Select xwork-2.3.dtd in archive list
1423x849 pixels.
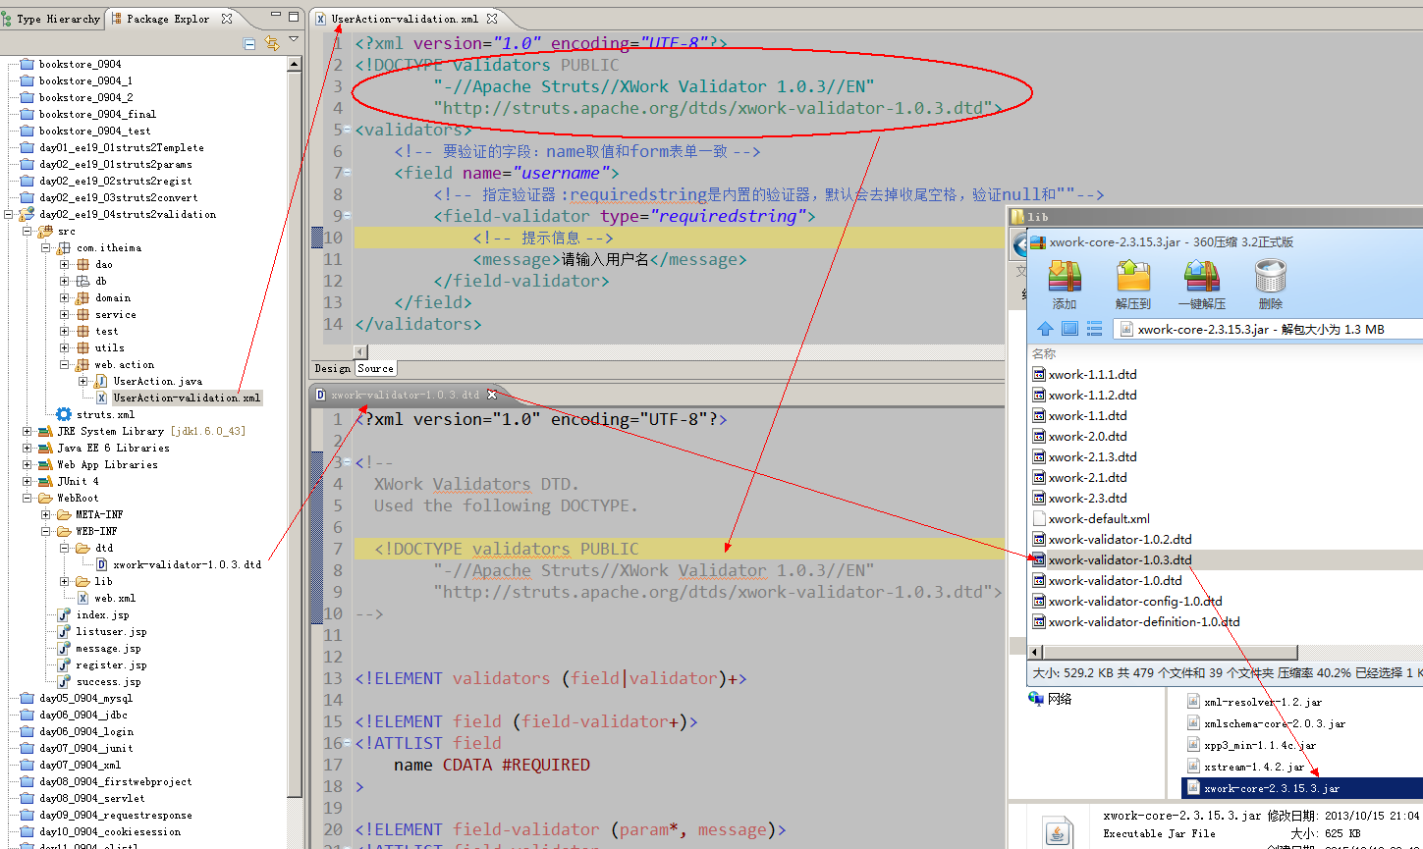[1087, 499]
